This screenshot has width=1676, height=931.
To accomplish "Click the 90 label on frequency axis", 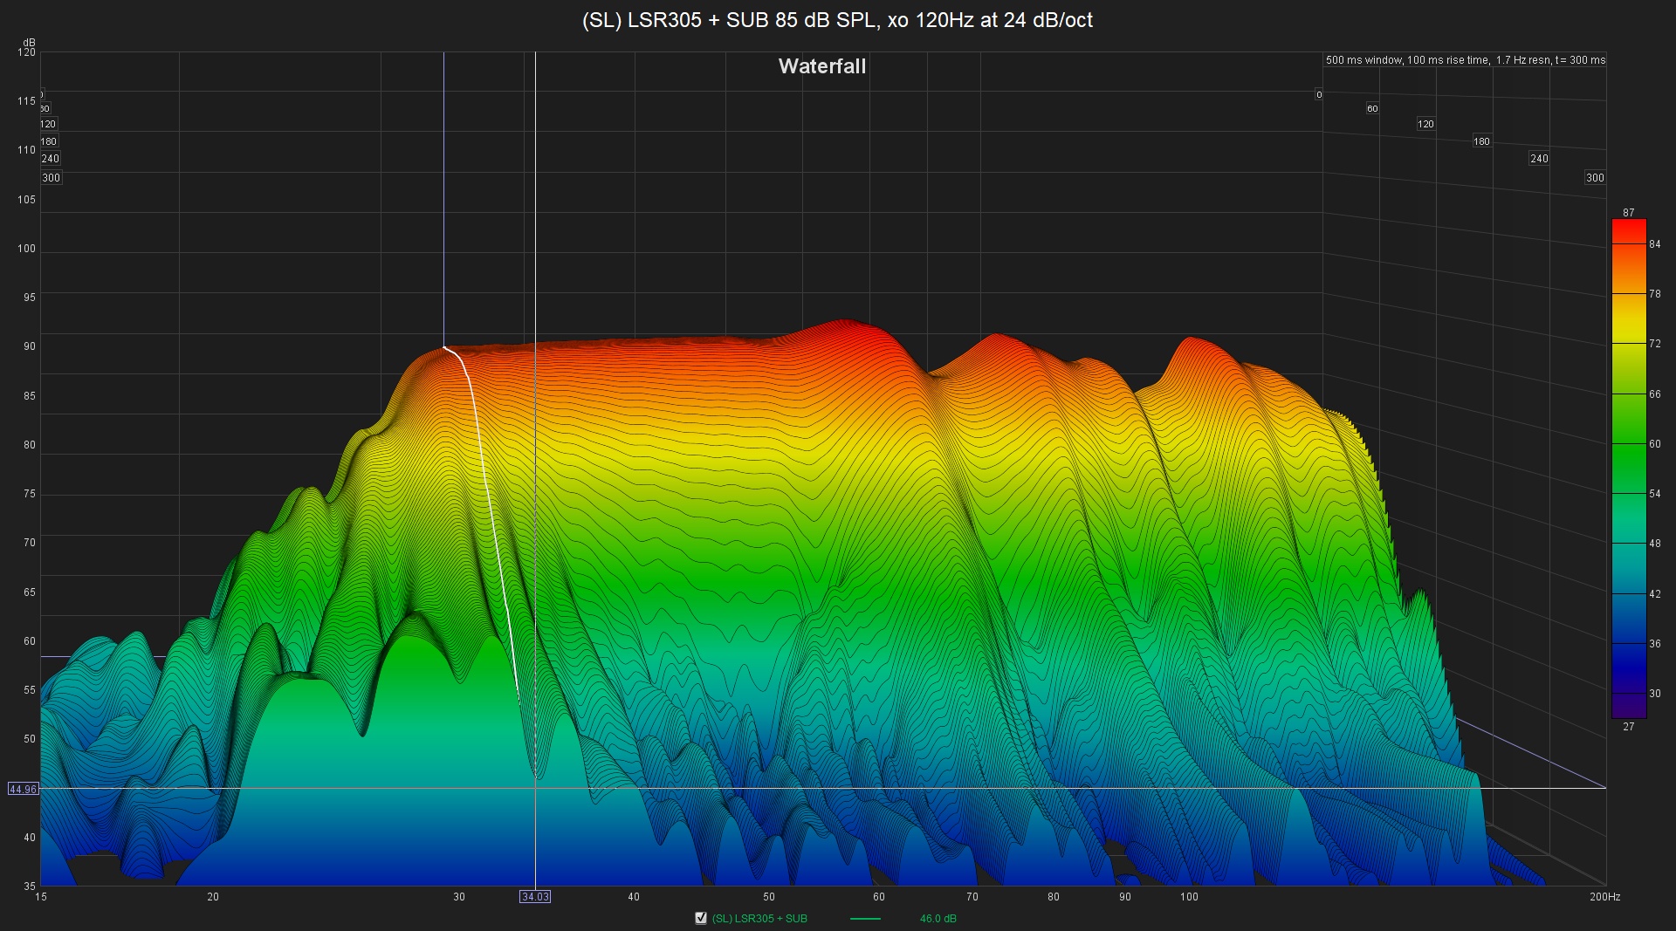I will pyautogui.click(x=1125, y=897).
